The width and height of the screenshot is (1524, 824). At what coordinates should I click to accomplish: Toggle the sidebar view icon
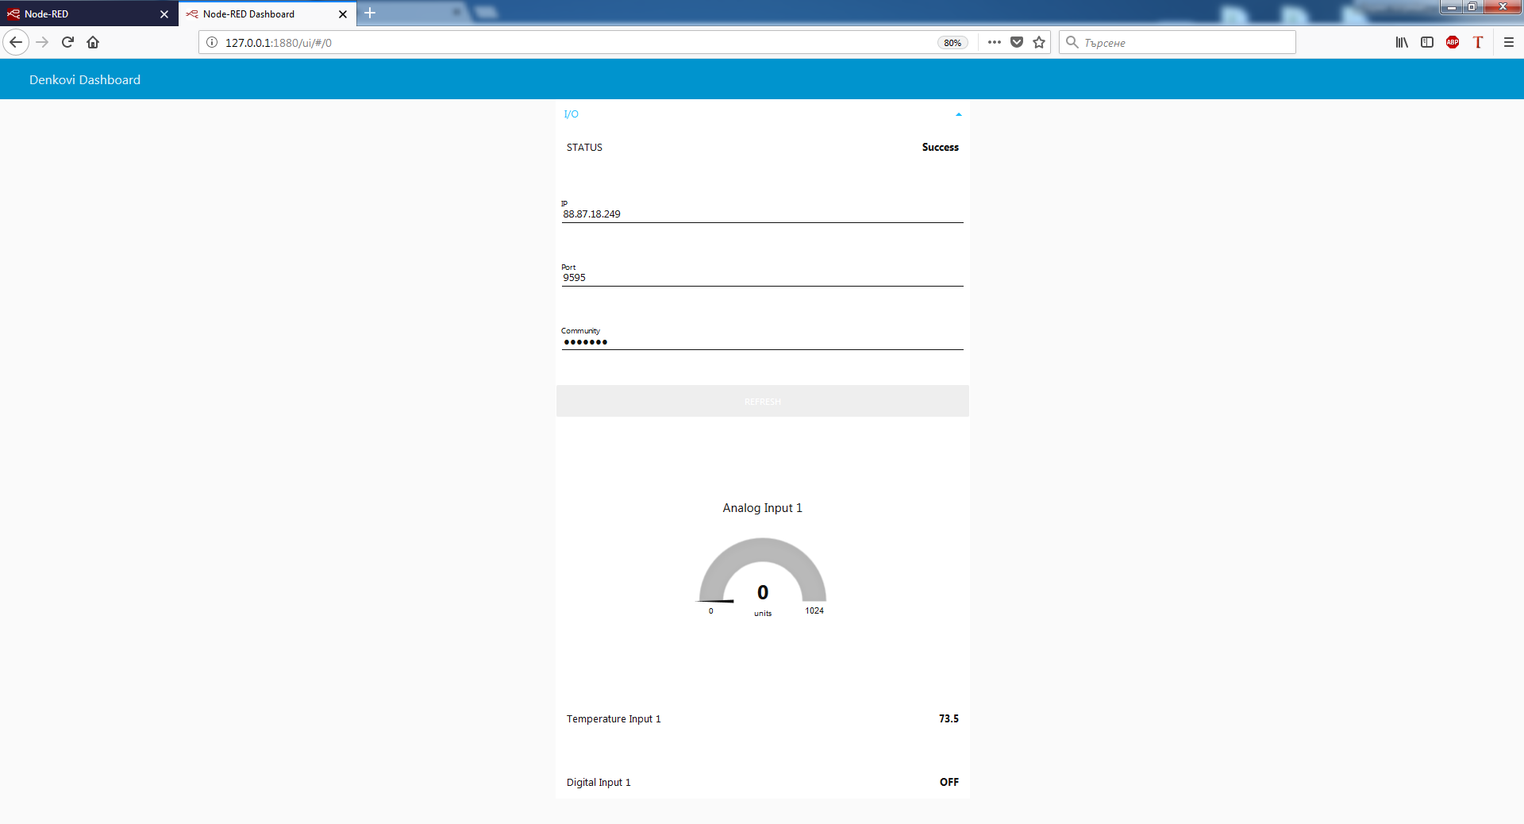point(1427,42)
